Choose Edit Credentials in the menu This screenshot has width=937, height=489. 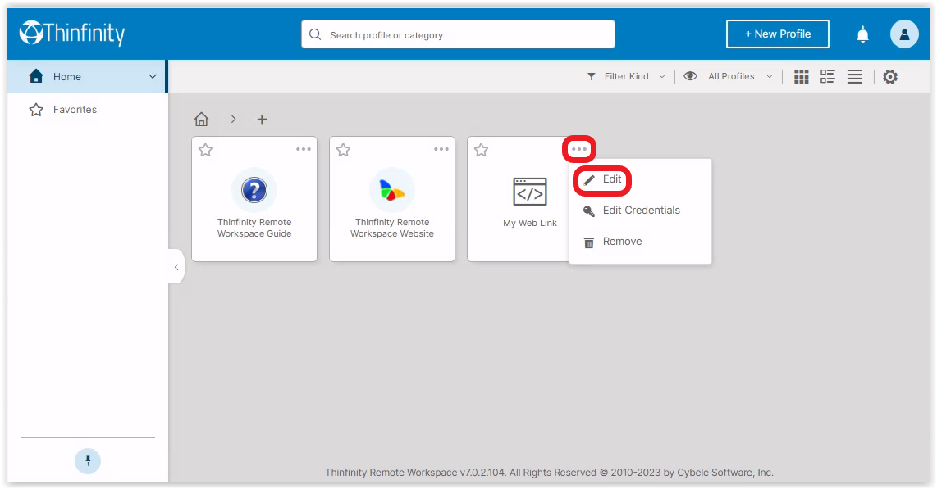(640, 211)
